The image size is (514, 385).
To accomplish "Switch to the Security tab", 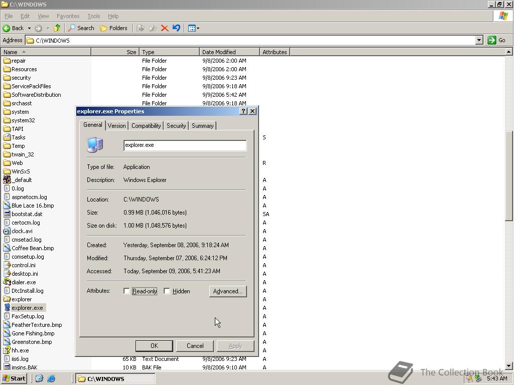I will point(176,126).
